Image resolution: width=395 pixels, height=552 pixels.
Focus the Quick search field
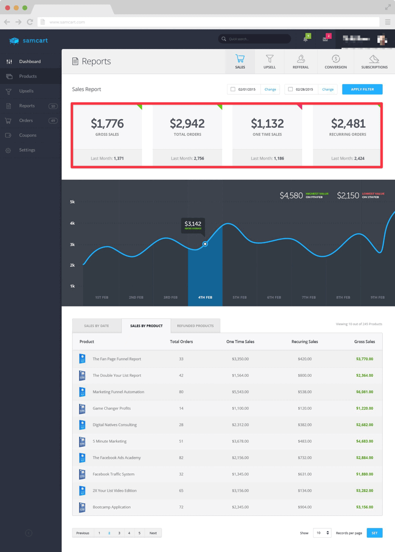(x=254, y=39)
